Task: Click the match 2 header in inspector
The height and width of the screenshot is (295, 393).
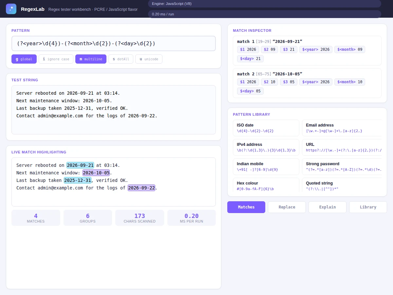Action: 270,74
